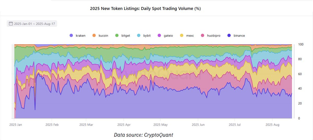Click the chart title text
This screenshot has width=313, height=140.
145,9
